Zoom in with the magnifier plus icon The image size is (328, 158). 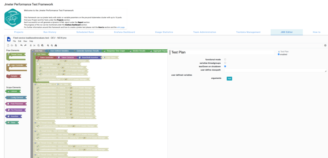pos(48,45)
